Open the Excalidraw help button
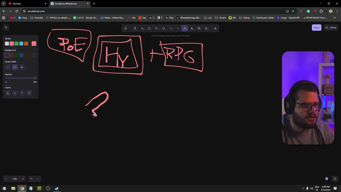This screenshot has height=192, width=341. 335,179
